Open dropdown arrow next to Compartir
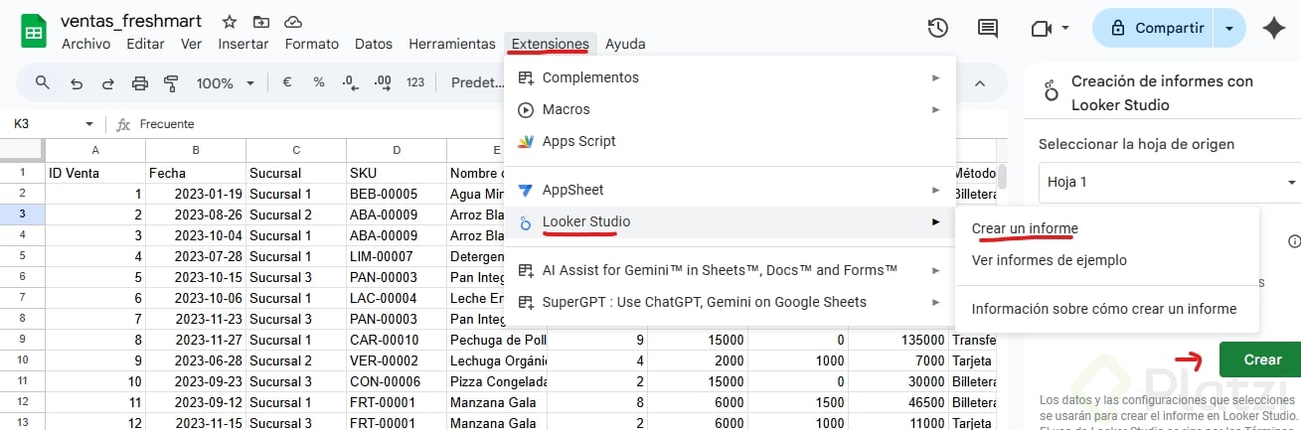This screenshot has height=430, width=1301. point(1231,28)
